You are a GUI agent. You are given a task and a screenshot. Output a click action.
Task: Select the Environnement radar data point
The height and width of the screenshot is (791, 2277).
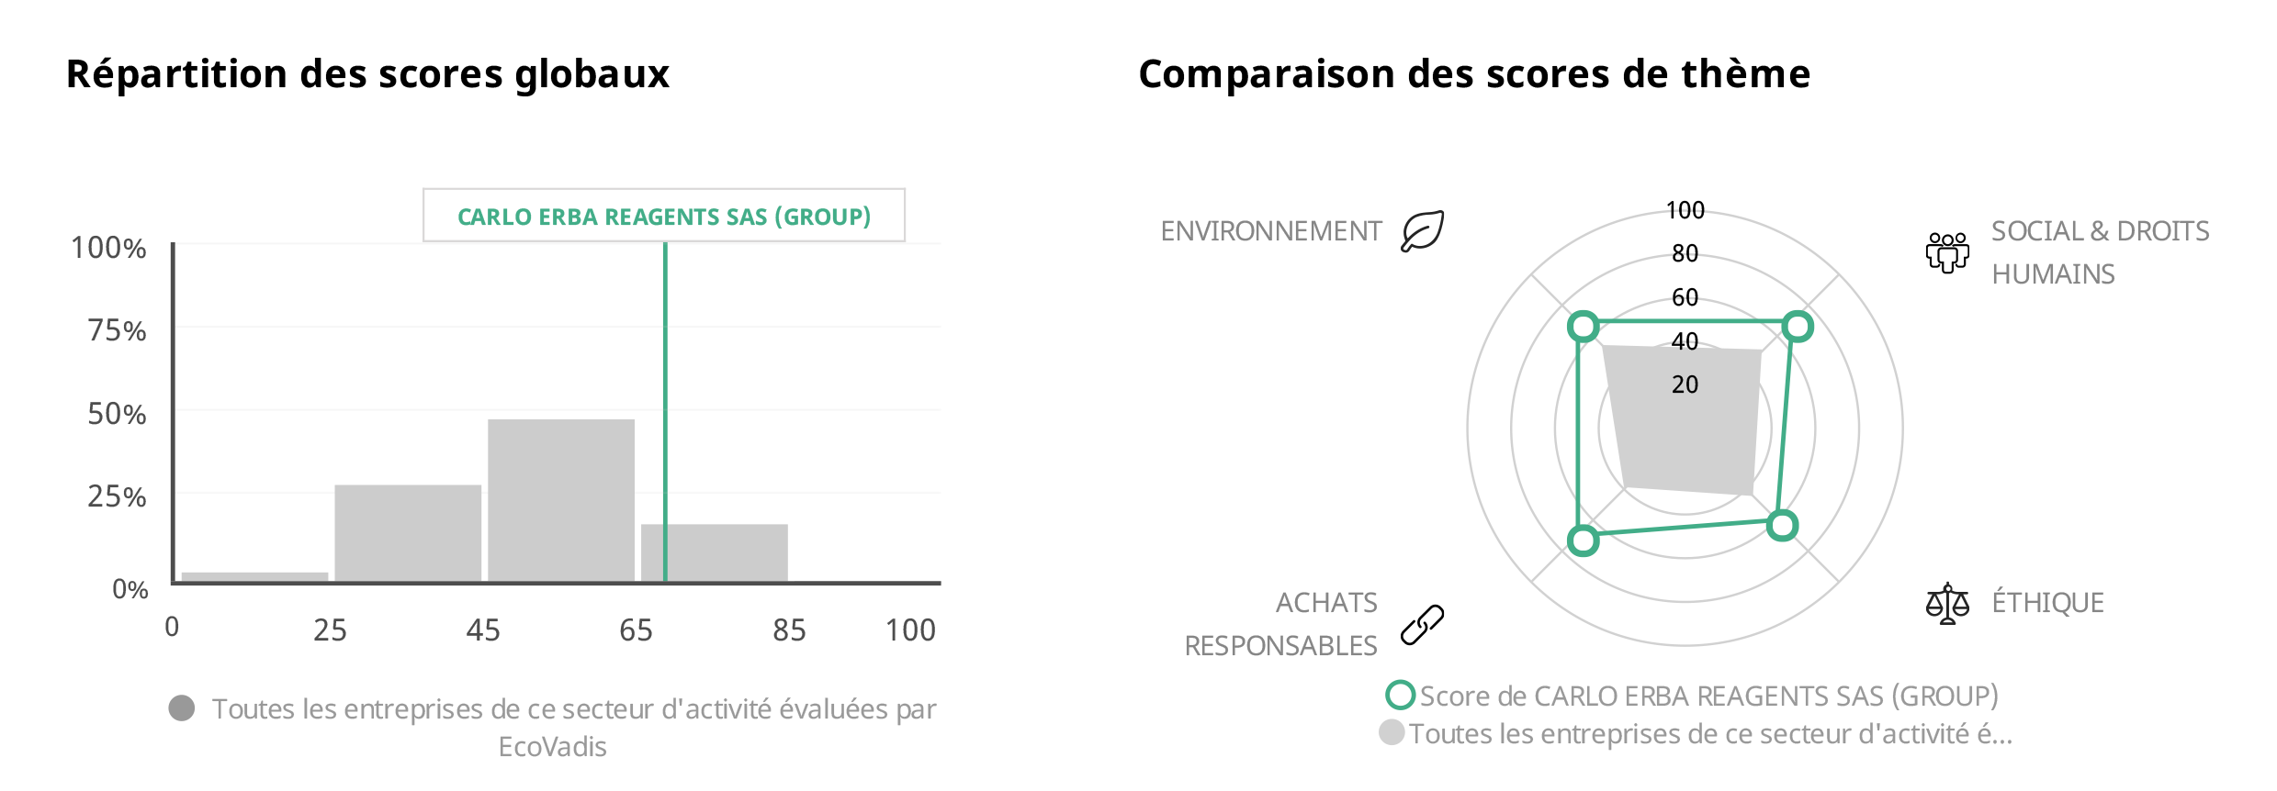(1583, 326)
